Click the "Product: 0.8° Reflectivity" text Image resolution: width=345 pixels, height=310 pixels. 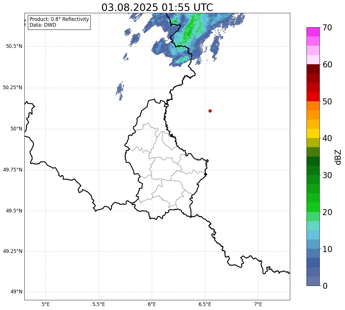(x=59, y=19)
